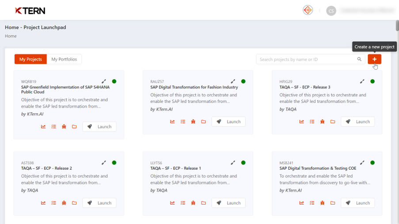Open chart analytics icon for LLYT56

point(172,203)
